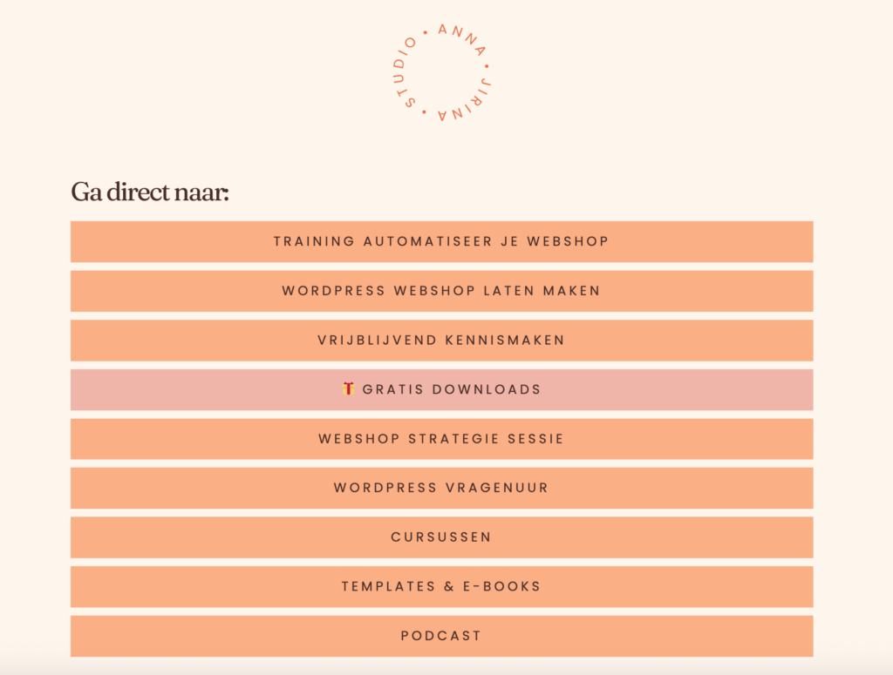Image resolution: width=893 pixels, height=675 pixels.
Task: Open Templates & E-books
Action: click(x=441, y=587)
